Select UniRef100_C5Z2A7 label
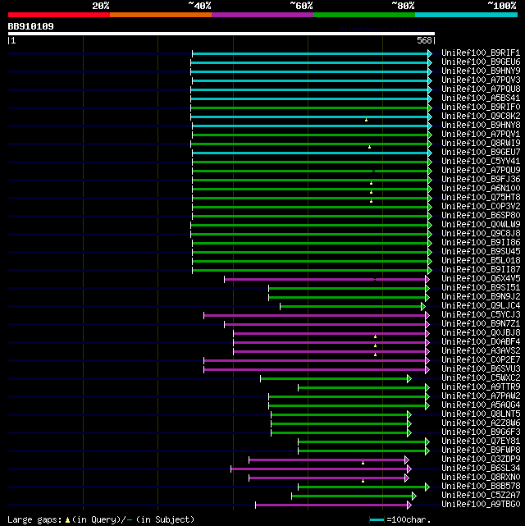The width and height of the screenshot is (525, 526). (x=481, y=495)
